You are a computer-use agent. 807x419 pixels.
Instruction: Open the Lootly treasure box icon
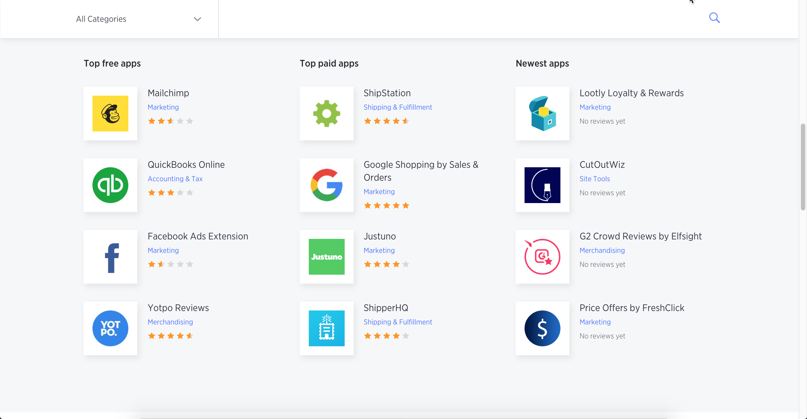[542, 114]
